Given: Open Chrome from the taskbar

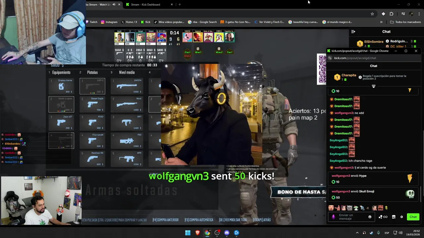Looking at the screenshot, I should pos(207,233).
